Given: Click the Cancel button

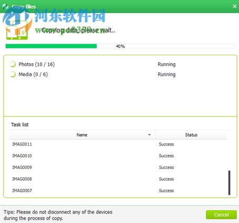Looking at the screenshot, I should click(221, 215).
